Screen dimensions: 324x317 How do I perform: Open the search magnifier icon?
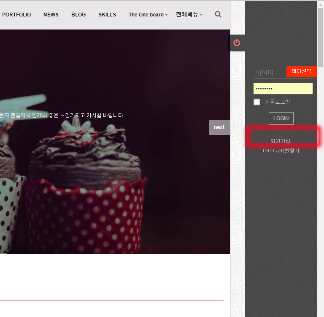pyautogui.click(x=218, y=14)
